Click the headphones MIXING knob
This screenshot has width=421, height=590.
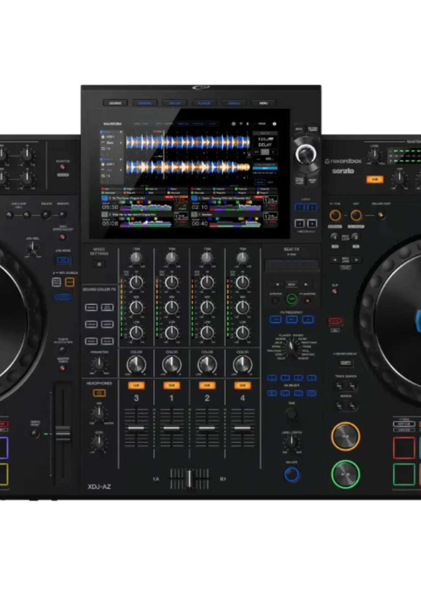click(99, 413)
